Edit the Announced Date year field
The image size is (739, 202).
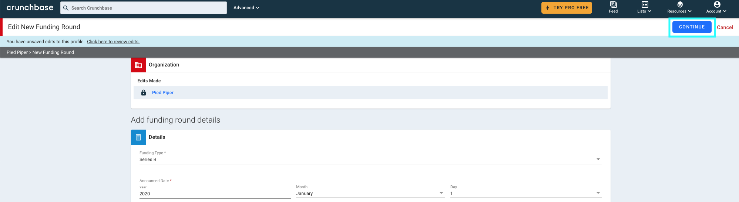215,194
